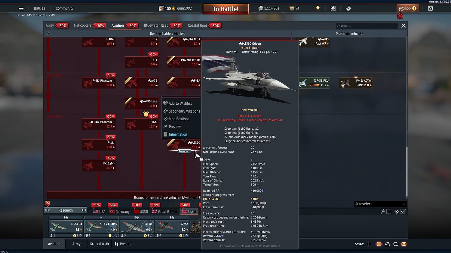Screen dimensions: 451x253
Task: Open the help question mark icon
Action: [x=430, y=8]
